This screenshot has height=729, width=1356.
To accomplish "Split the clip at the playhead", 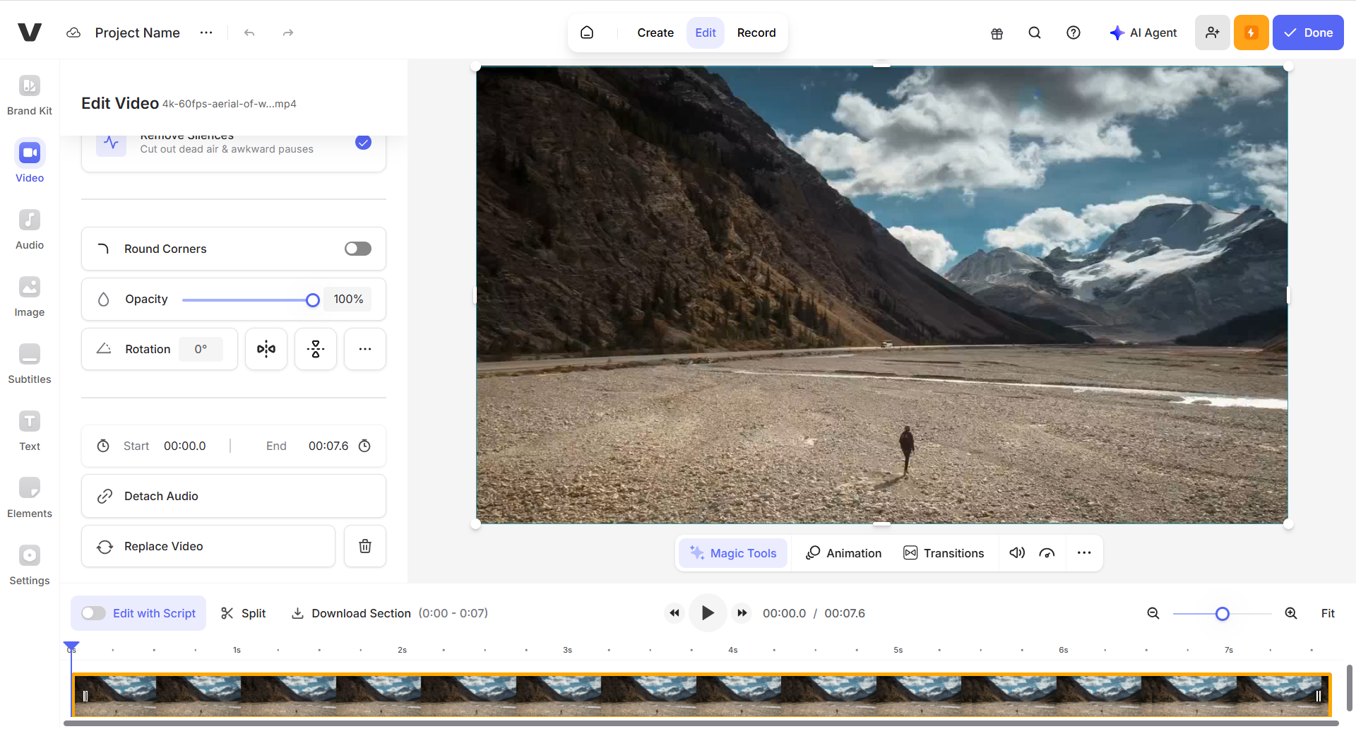I will tap(243, 613).
